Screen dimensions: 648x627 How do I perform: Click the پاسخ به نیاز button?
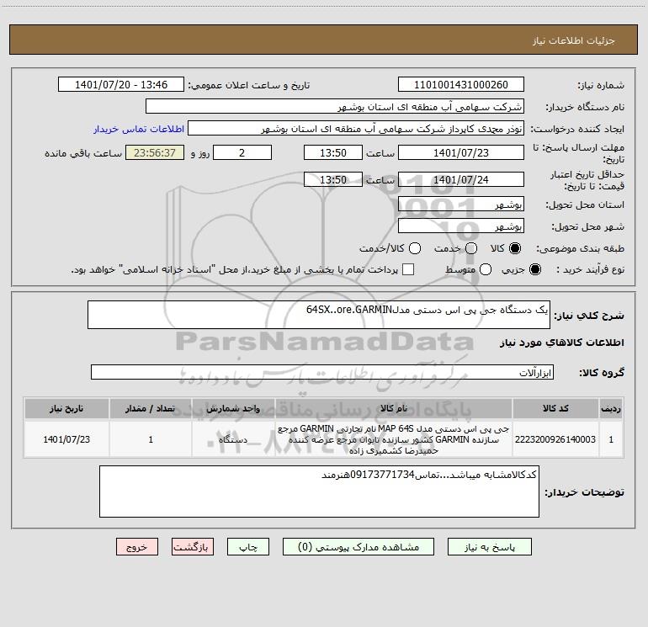[489, 547]
